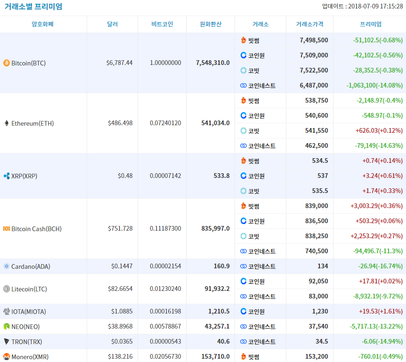The width and height of the screenshot is (406, 362).
Task: Select premium value +19.53(+1.61%)
Action: coord(381,311)
